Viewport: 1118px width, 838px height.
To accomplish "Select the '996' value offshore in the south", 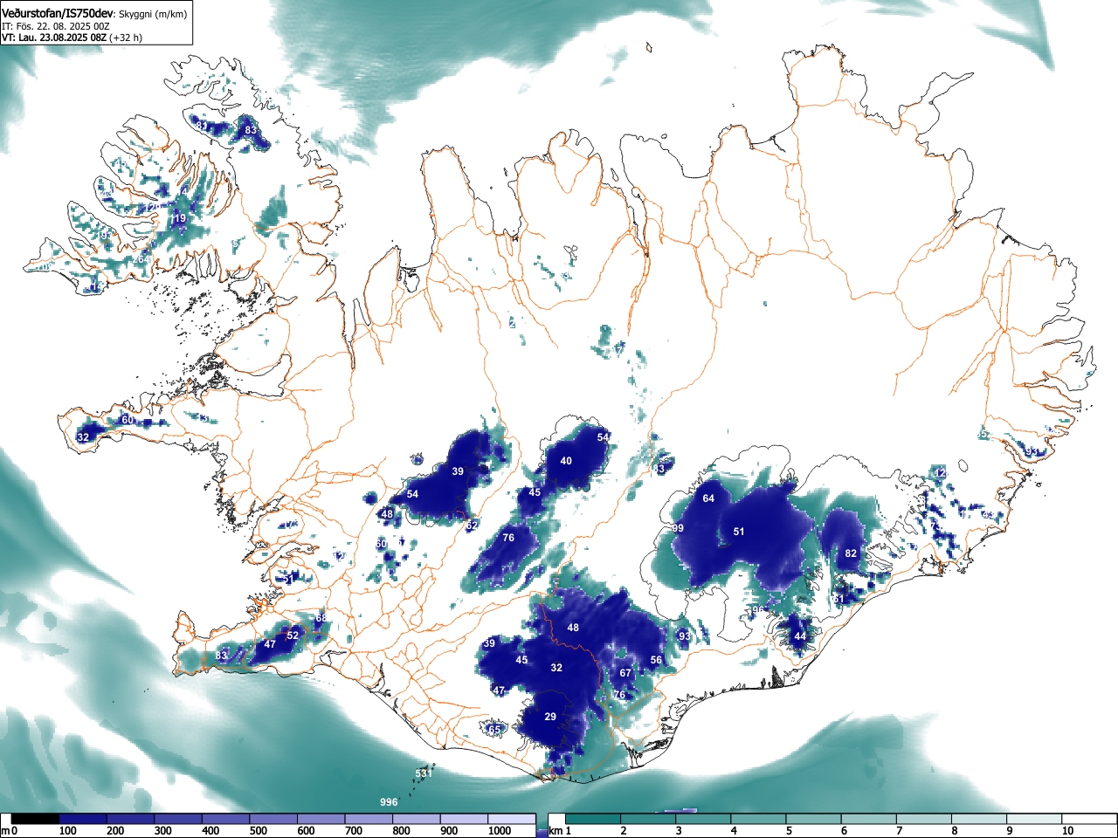I will tap(389, 802).
